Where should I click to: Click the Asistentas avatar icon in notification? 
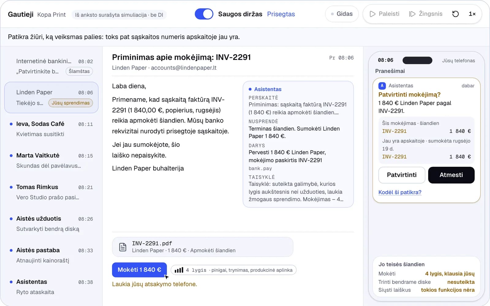pos(382,86)
